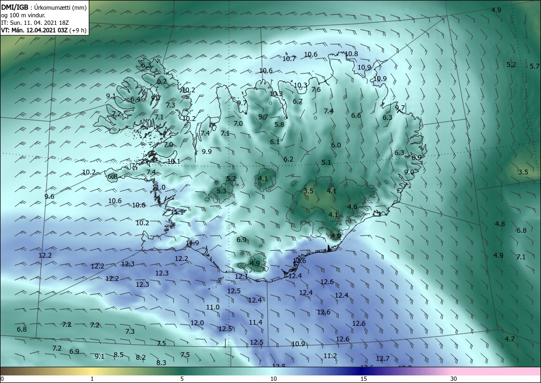Select the '30' tick on the color scale
The width and height of the screenshot is (541, 383).
coord(453,379)
